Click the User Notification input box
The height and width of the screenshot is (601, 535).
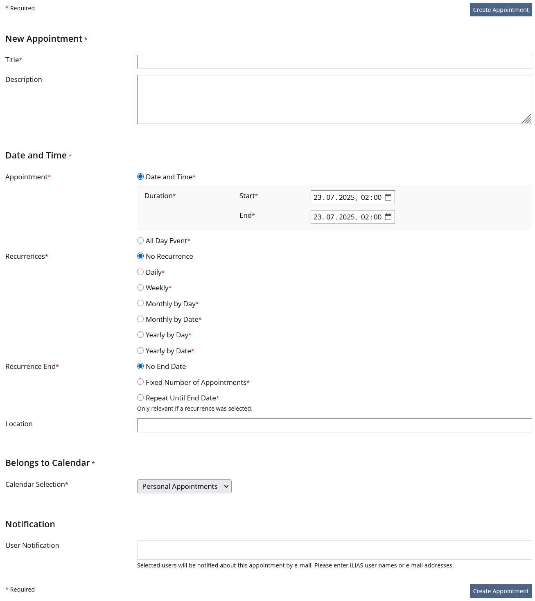pos(334,550)
